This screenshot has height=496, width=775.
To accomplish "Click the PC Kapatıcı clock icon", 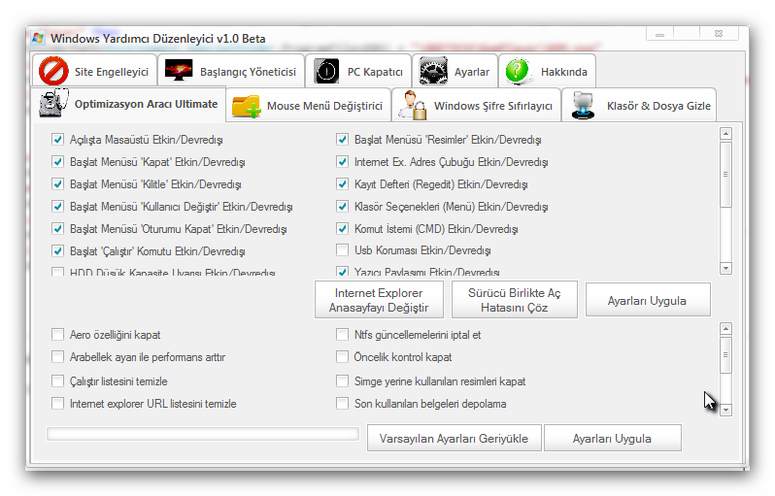I will pos(328,71).
